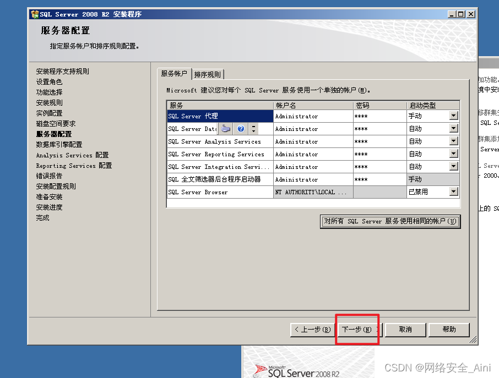Click the 帐户名 column header
The height and width of the screenshot is (378, 499).
(313, 105)
